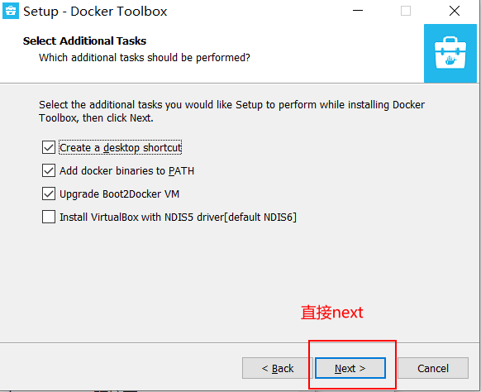This screenshot has height=392, width=481.
Task: Untick the Add docker binaries to PATH box
Action: click(49, 170)
